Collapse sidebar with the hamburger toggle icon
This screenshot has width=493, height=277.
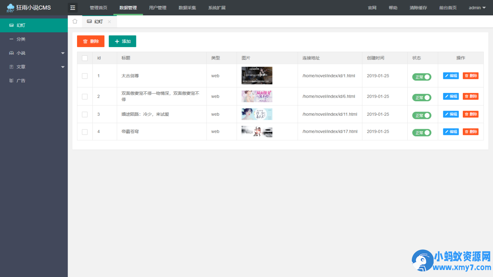[x=73, y=8]
